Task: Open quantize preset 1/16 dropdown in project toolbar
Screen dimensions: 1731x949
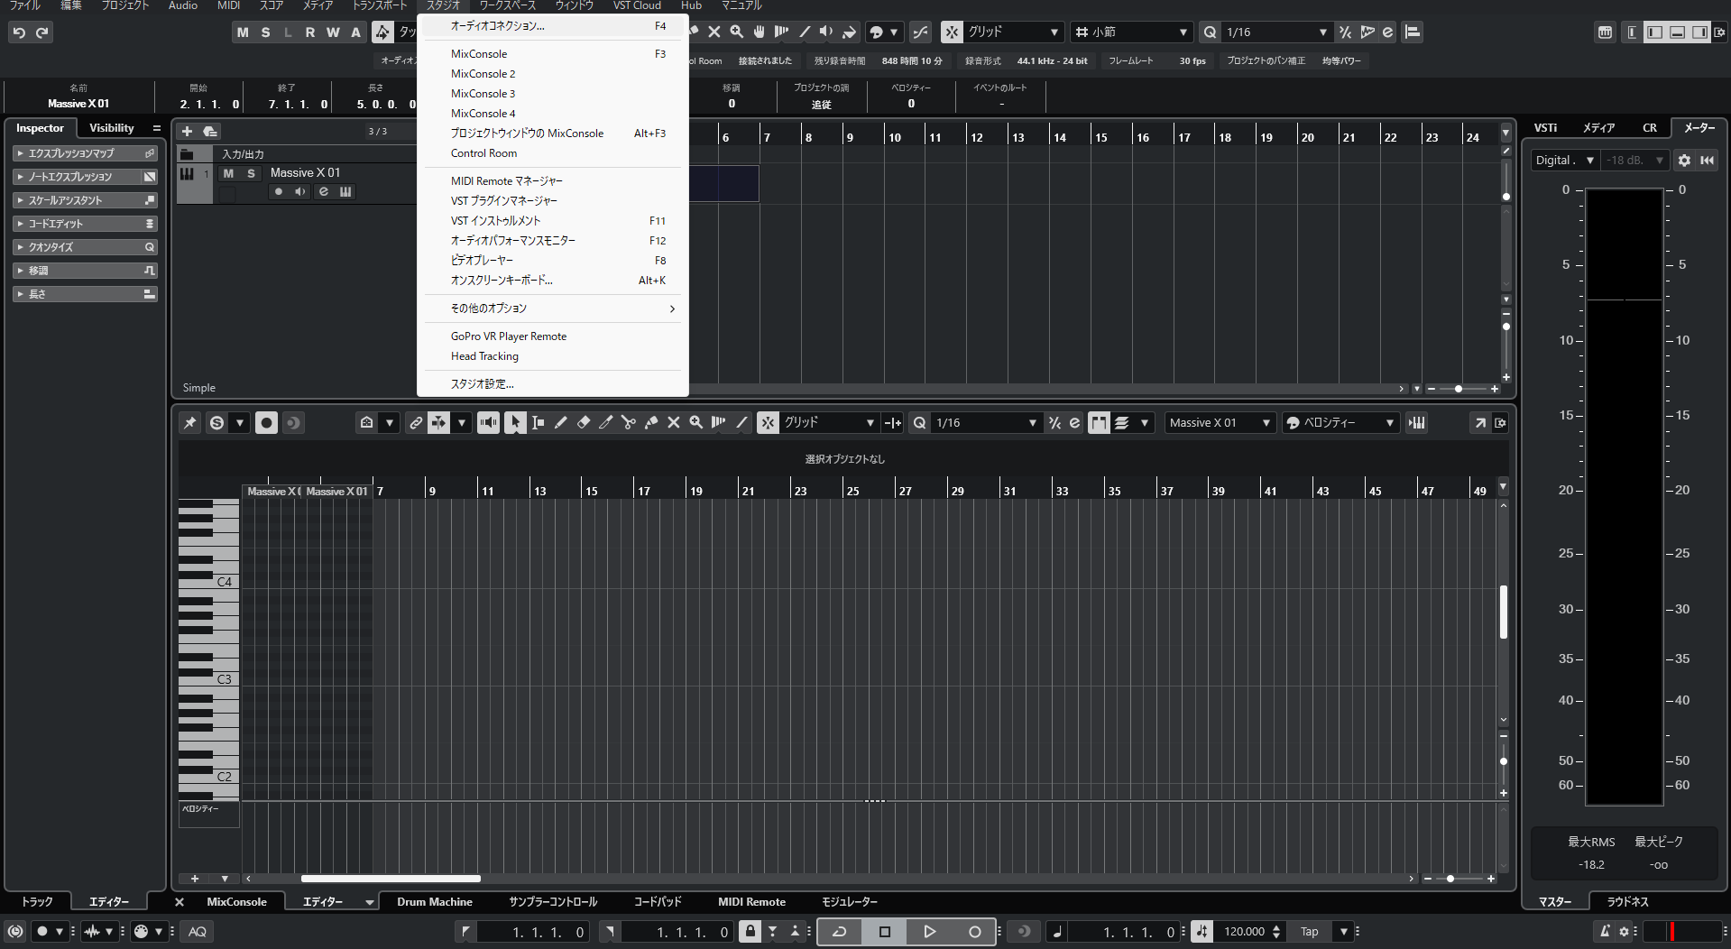Action: (x=1276, y=32)
